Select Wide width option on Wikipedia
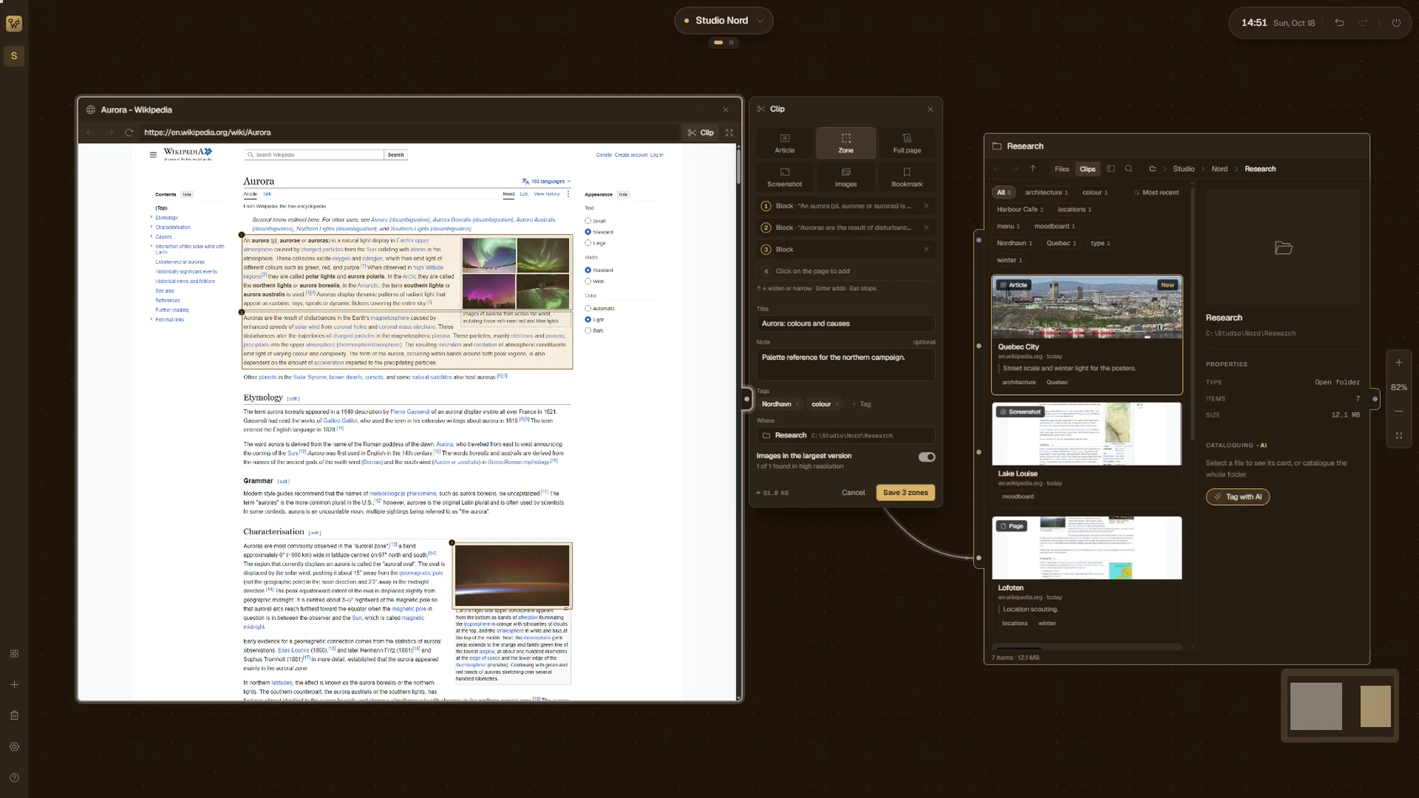The image size is (1419, 798). 587,281
